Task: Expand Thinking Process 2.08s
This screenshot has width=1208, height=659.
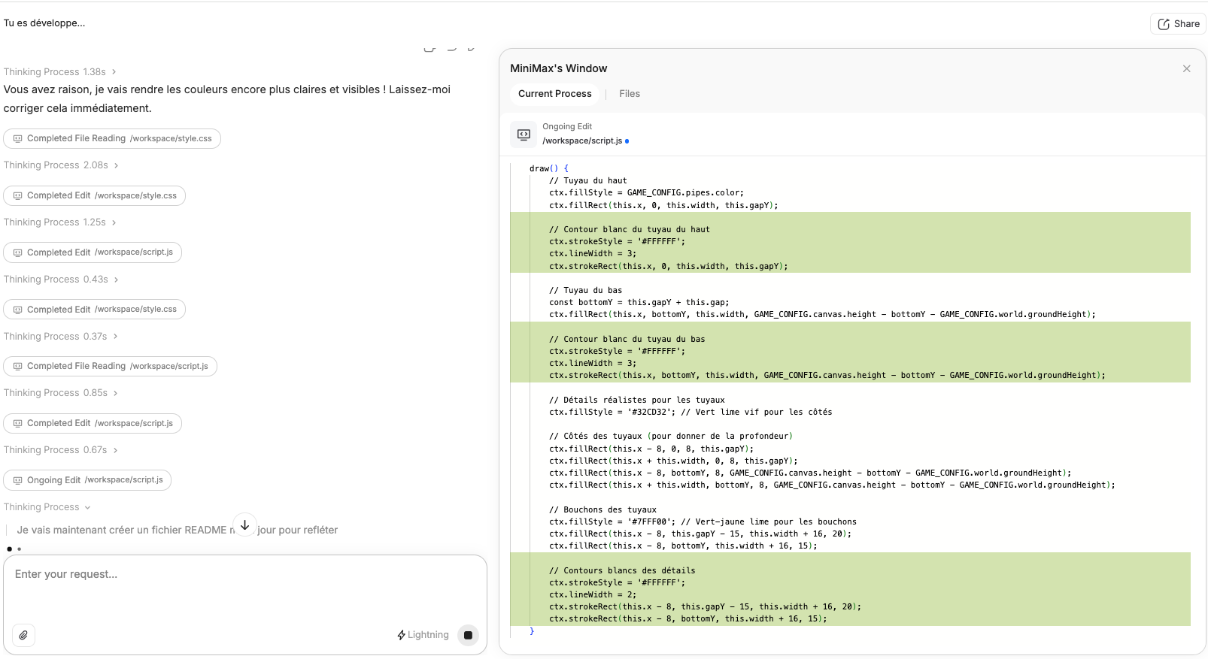Action: pos(61,165)
